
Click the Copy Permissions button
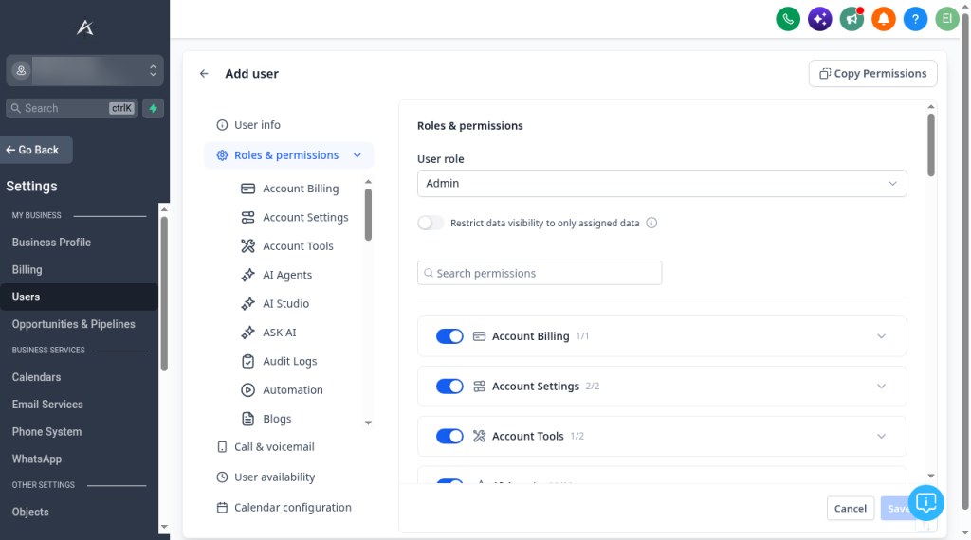pos(872,74)
